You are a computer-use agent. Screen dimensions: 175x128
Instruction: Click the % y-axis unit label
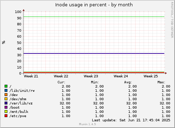(4, 42)
